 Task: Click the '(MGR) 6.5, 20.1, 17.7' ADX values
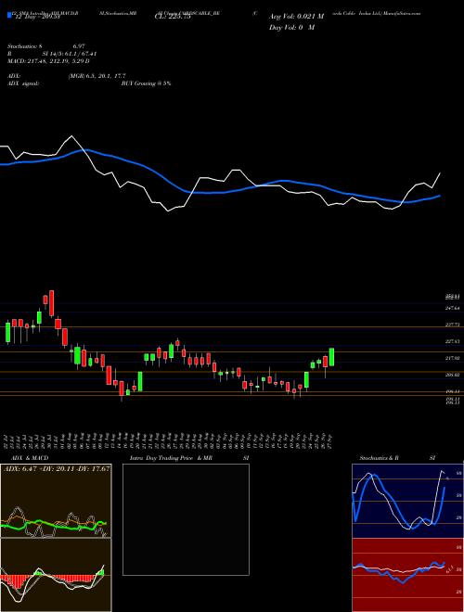97,76
